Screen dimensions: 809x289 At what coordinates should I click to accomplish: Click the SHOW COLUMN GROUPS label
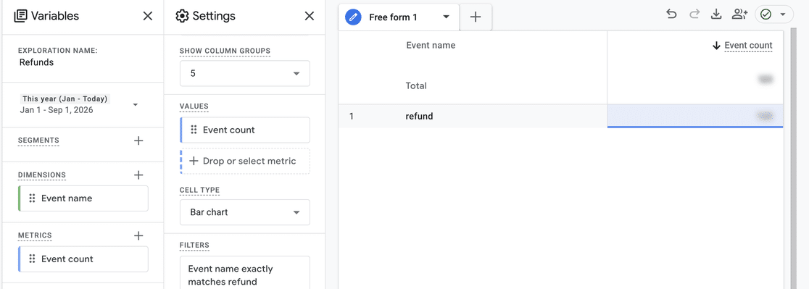click(x=225, y=51)
